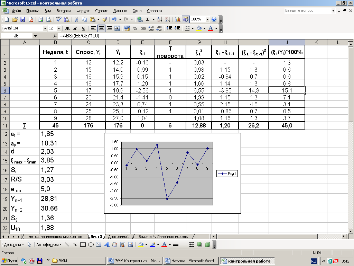Apply the yellow fill color bucket
Image resolution: width=354 pixels, height=266 pixels.
tap(198, 28)
